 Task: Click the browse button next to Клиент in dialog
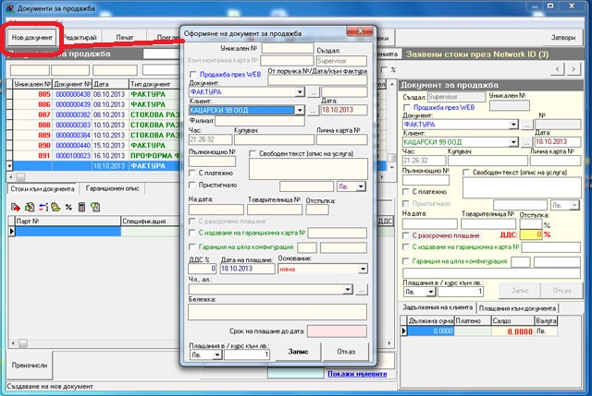pos(313,111)
